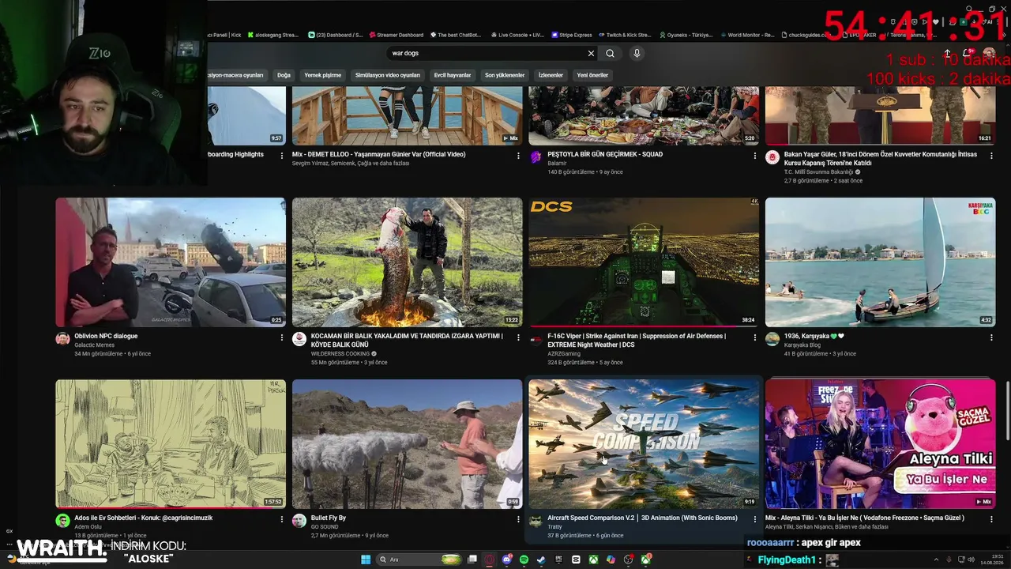The image size is (1011, 569).
Task: Select the 'Simülasyon video oyunları' chip
Action: click(x=388, y=75)
